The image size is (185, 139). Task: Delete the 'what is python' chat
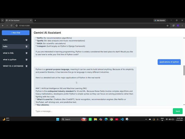pyautogui.click(x=27, y=60)
